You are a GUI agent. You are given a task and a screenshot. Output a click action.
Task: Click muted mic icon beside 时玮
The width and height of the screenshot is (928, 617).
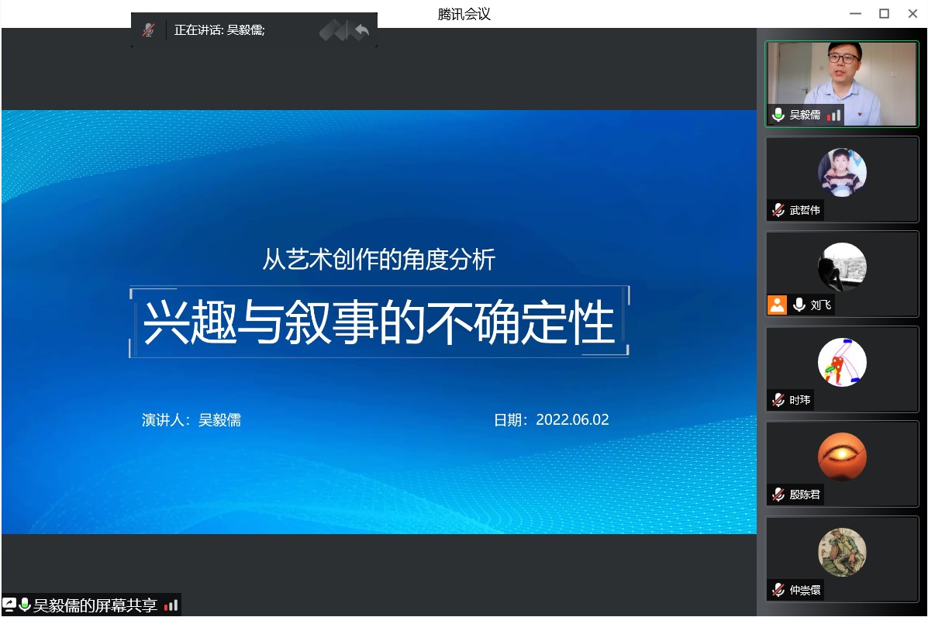click(778, 400)
